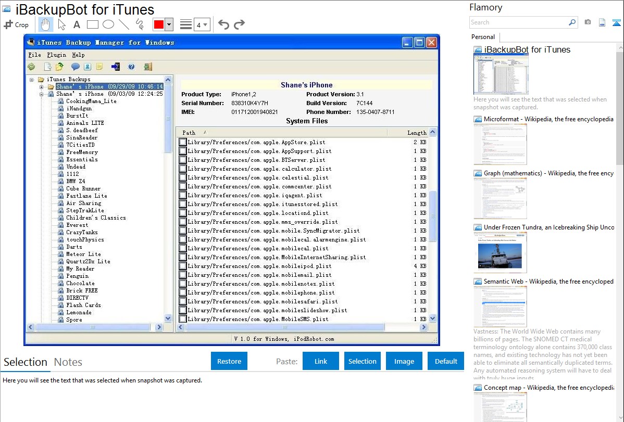Expand the 09/29/09 Shane's iPhone backup

41,87
